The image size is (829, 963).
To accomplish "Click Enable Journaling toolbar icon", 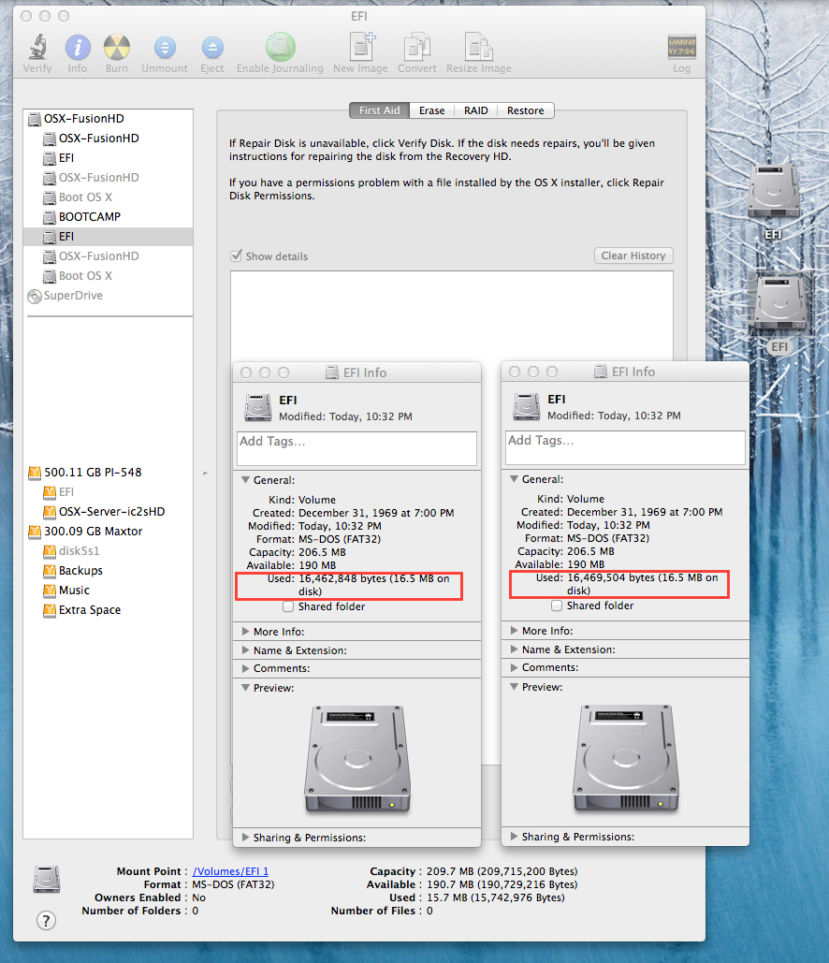I will (x=280, y=47).
